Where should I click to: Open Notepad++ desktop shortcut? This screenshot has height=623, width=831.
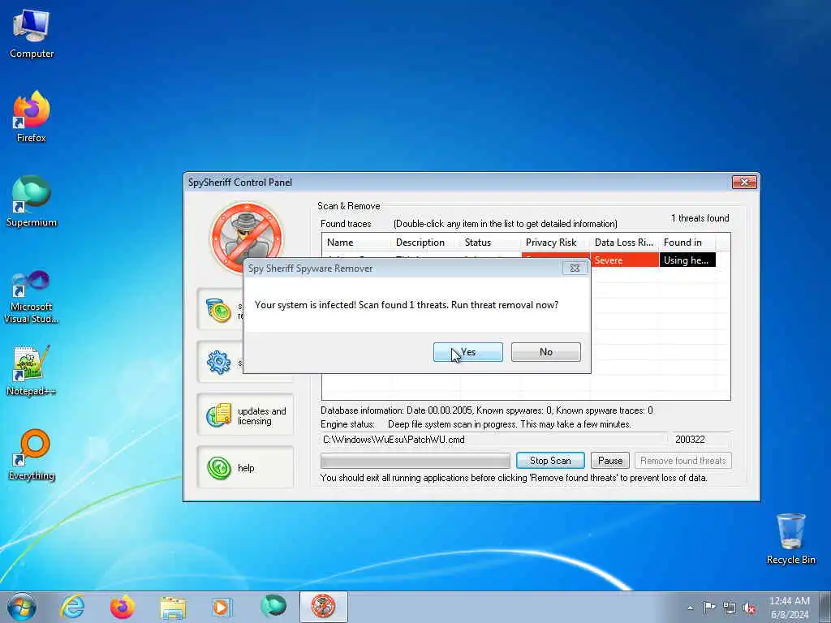(x=32, y=370)
